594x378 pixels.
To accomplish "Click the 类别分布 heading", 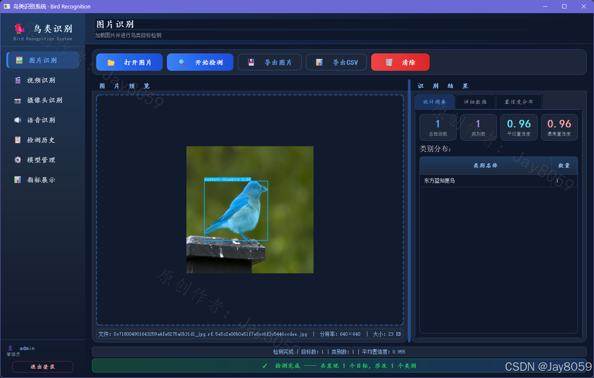I will [436, 149].
